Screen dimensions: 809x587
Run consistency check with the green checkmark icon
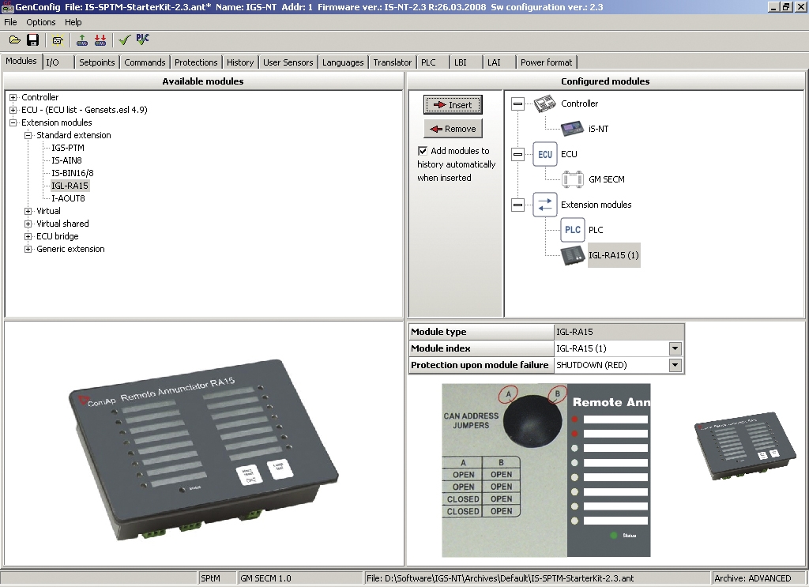tap(122, 40)
